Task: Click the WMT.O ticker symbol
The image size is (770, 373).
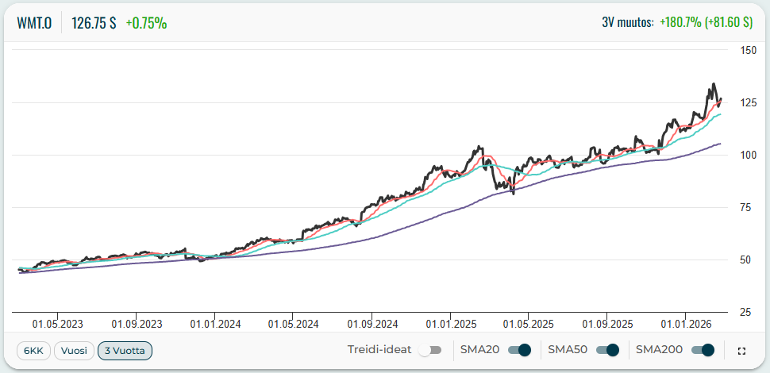Action: pos(34,23)
